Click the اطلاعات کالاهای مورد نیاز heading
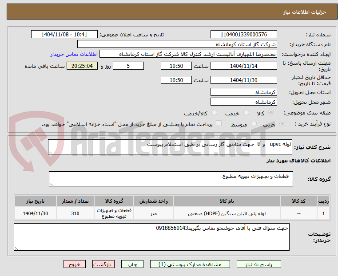 [x=298, y=161]
